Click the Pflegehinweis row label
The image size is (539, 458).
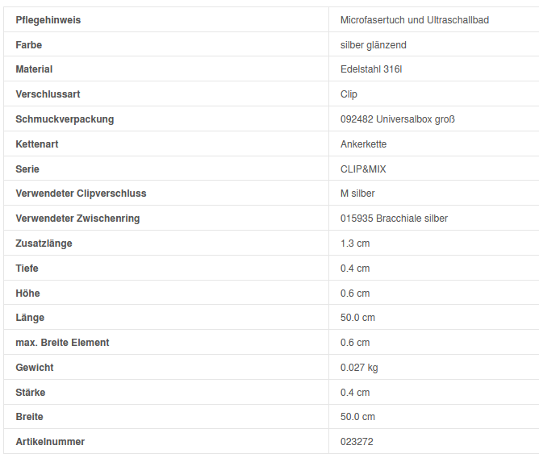click(48, 20)
